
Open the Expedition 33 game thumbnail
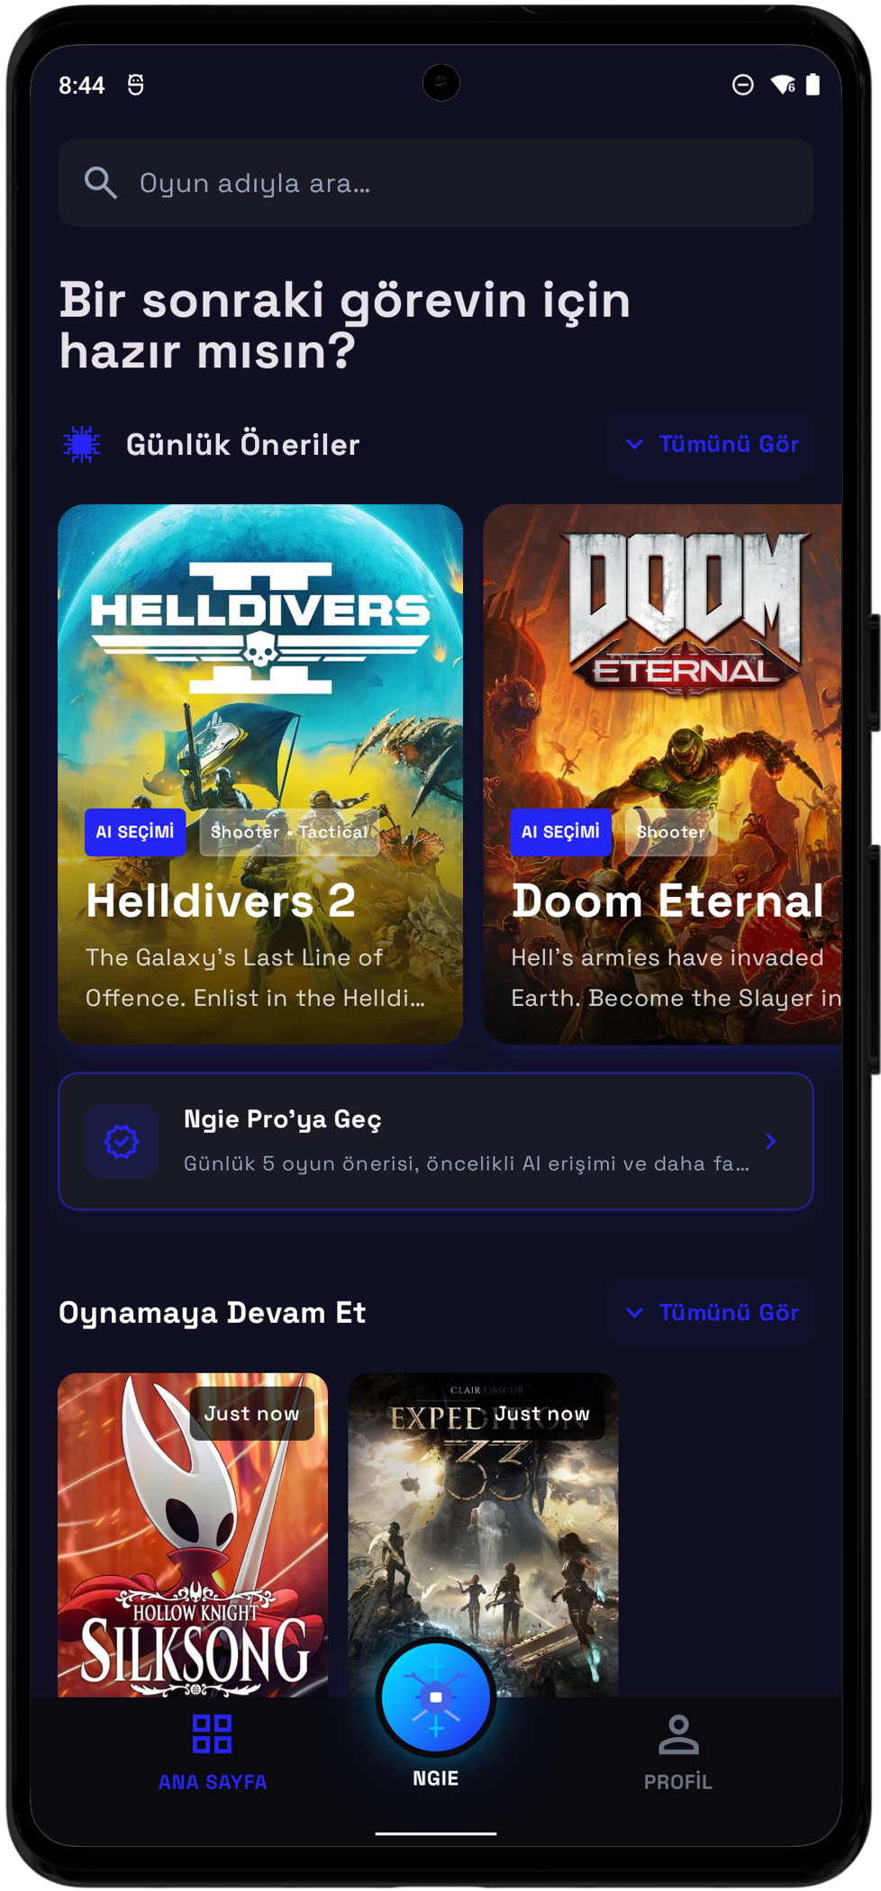[483, 1535]
